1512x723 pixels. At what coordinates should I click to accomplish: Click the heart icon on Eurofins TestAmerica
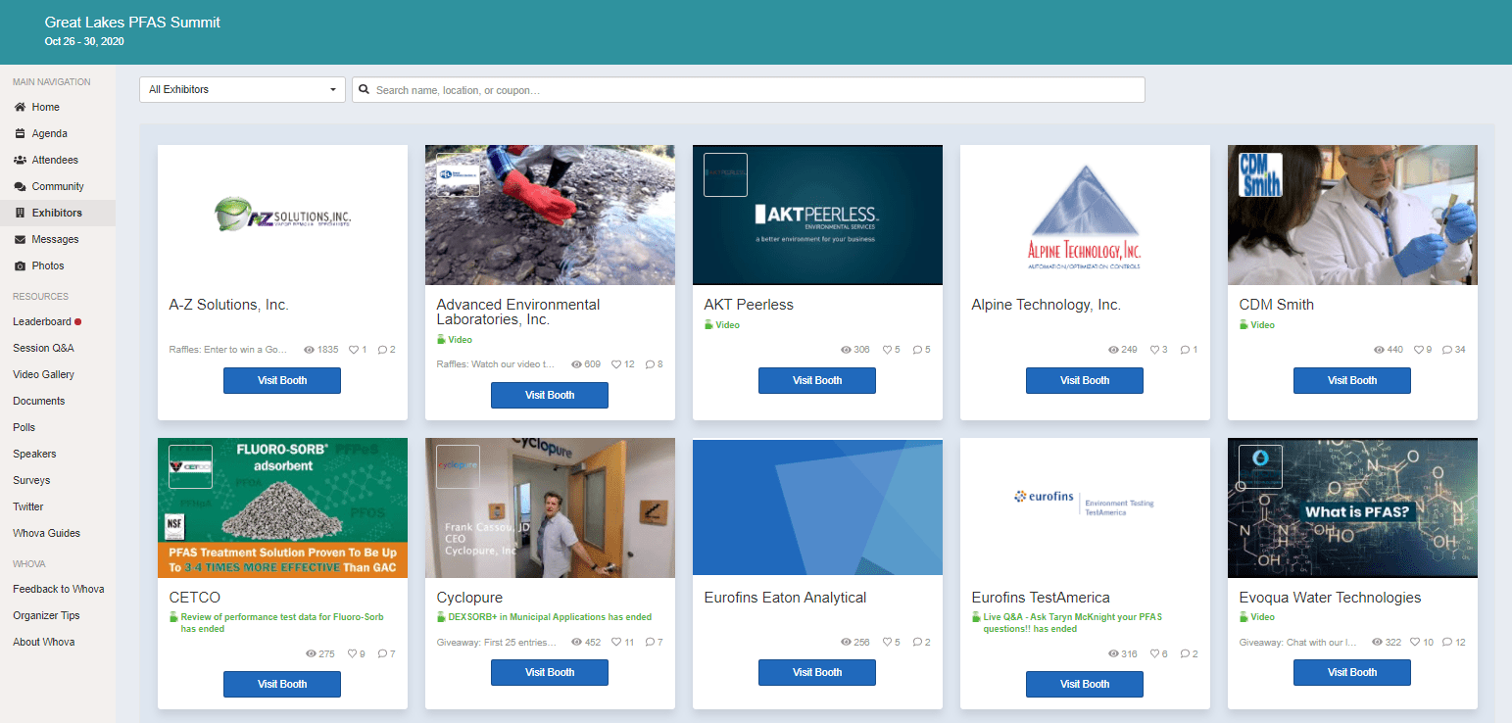1155,653
